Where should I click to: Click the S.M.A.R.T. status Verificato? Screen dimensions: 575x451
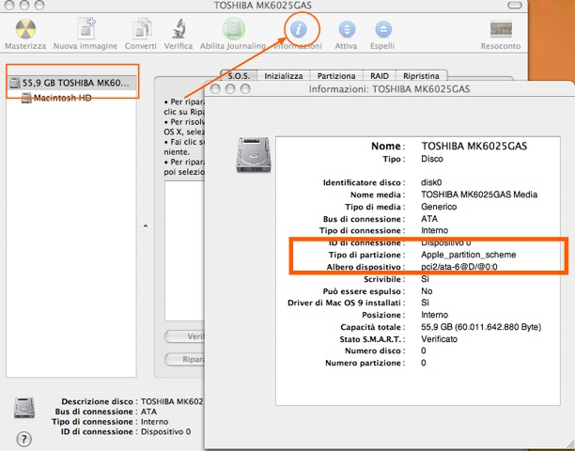coord(439,339)
